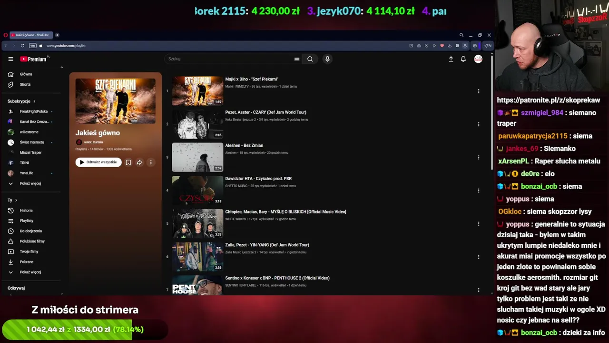Start voice search with the microphone

point(327,59)
